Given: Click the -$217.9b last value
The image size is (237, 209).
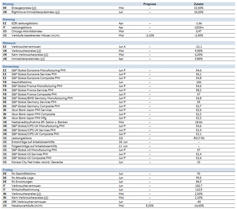Looking at the screenshot, I should (x=199, y=138).
